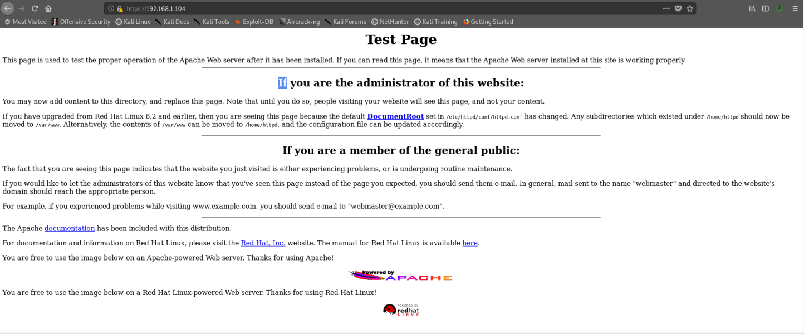This screenshot has width=804, height=334.
Task: Open the Apache documentation link
Action: [x=69, y=228]
